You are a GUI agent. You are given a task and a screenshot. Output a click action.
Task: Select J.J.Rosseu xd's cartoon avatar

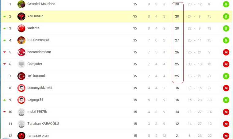pos(21,40)
